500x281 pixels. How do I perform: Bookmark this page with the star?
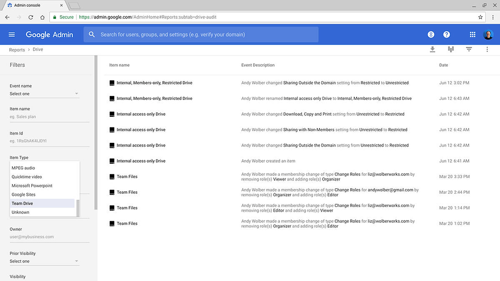point(480,17)
